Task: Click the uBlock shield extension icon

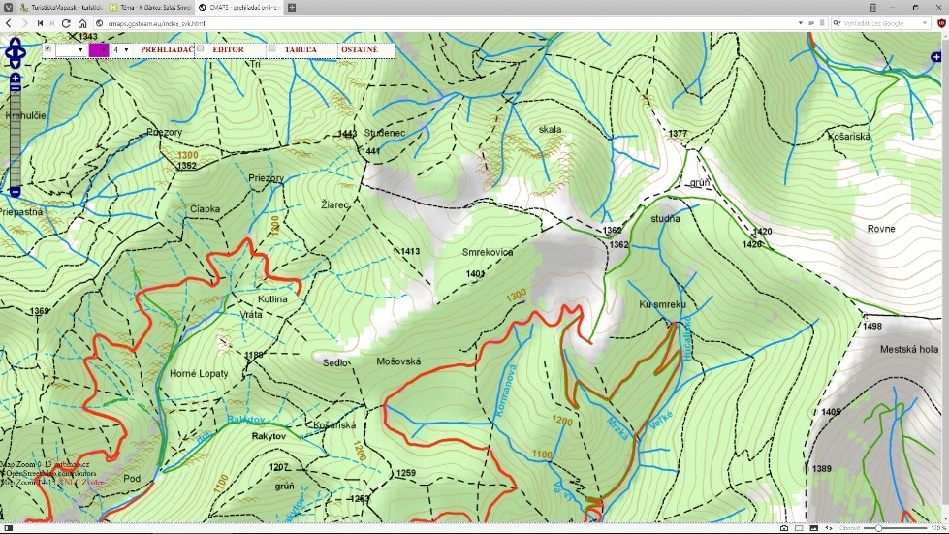Action: click(940, 23)
